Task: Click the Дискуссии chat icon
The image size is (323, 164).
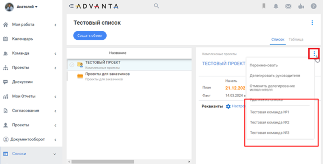Action: (6, 82)
